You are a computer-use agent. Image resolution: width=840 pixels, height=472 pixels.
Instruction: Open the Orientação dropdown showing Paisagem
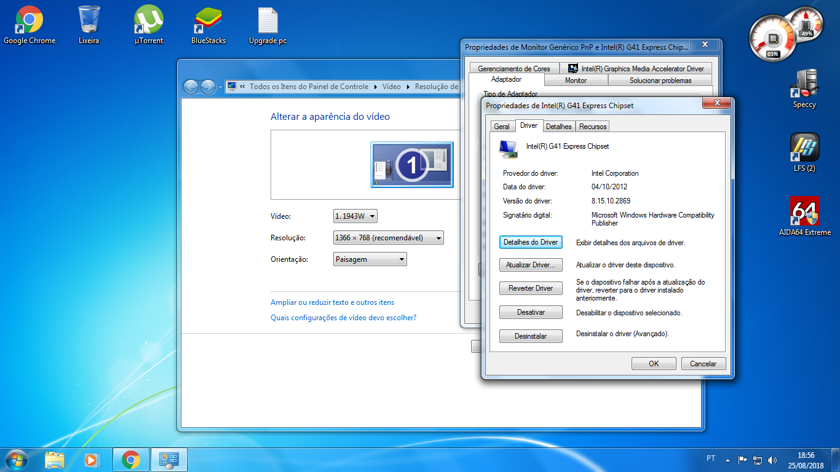tap(370, 259)
